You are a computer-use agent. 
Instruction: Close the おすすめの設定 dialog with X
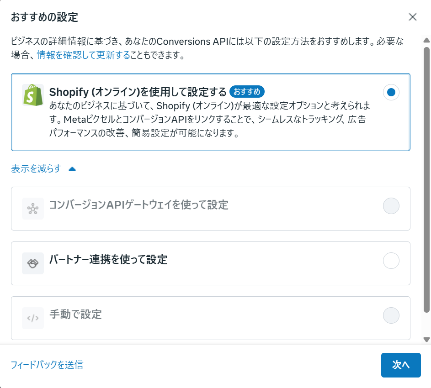(x=413, y=17)
